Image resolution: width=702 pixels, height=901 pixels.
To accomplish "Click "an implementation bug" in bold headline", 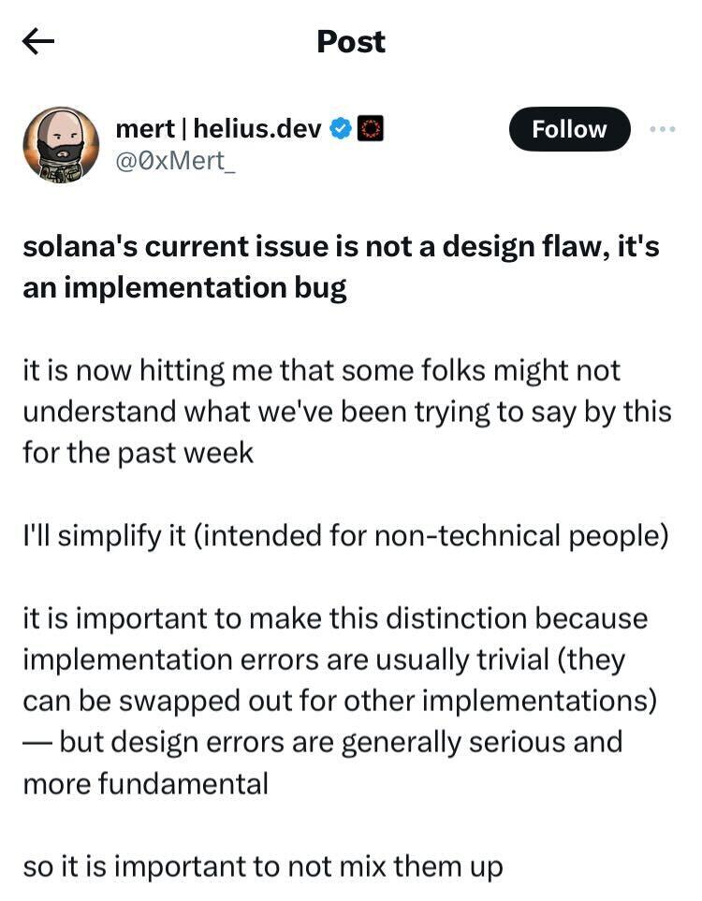I will pos(184,287).
